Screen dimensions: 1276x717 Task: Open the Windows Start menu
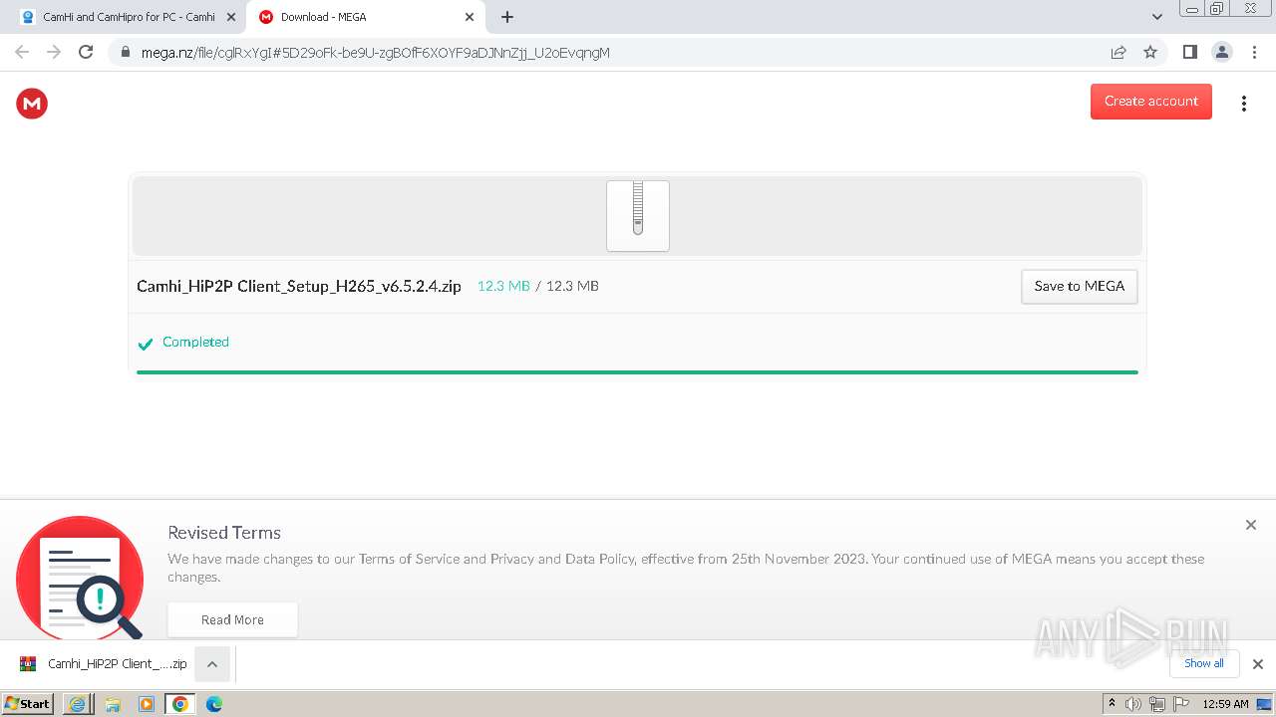click(x=27, y=703)
